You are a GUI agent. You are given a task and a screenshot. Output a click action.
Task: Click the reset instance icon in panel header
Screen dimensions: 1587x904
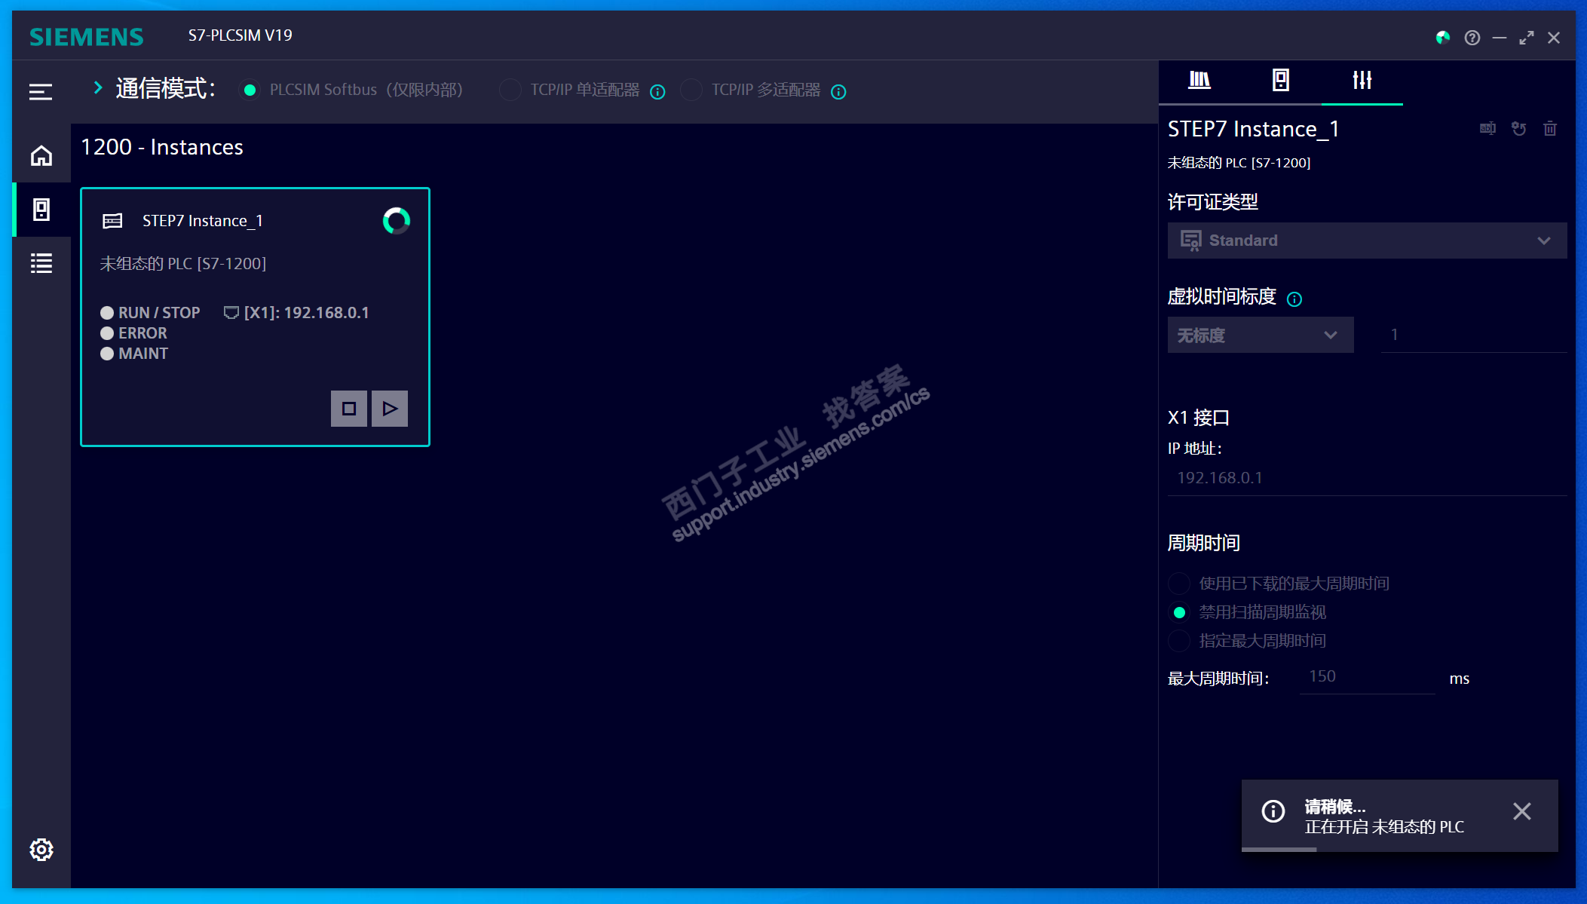(1518, 129)
